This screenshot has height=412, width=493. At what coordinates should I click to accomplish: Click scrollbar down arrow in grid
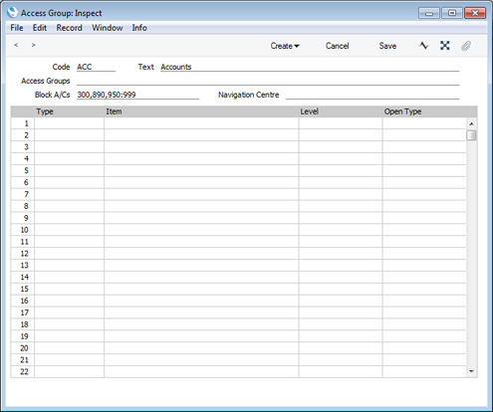pyautogui.click(x=471, y=371)
